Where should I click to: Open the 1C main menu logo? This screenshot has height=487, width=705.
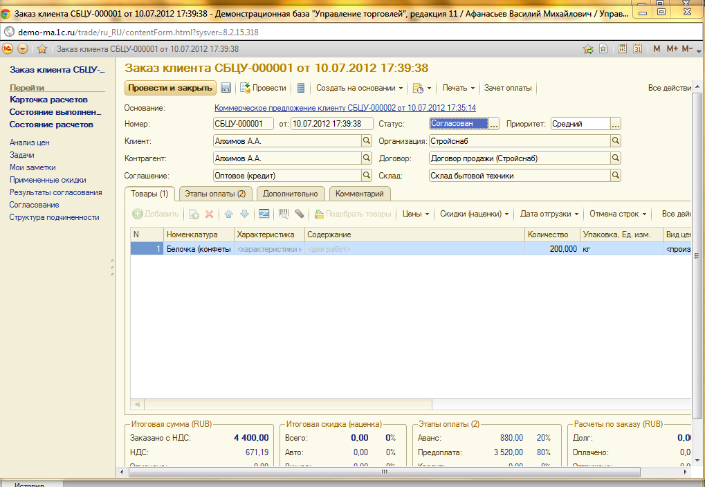8,48
